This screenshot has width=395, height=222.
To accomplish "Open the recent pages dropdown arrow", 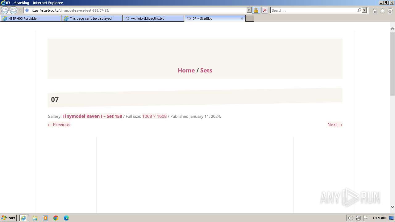I will (20, 10).
